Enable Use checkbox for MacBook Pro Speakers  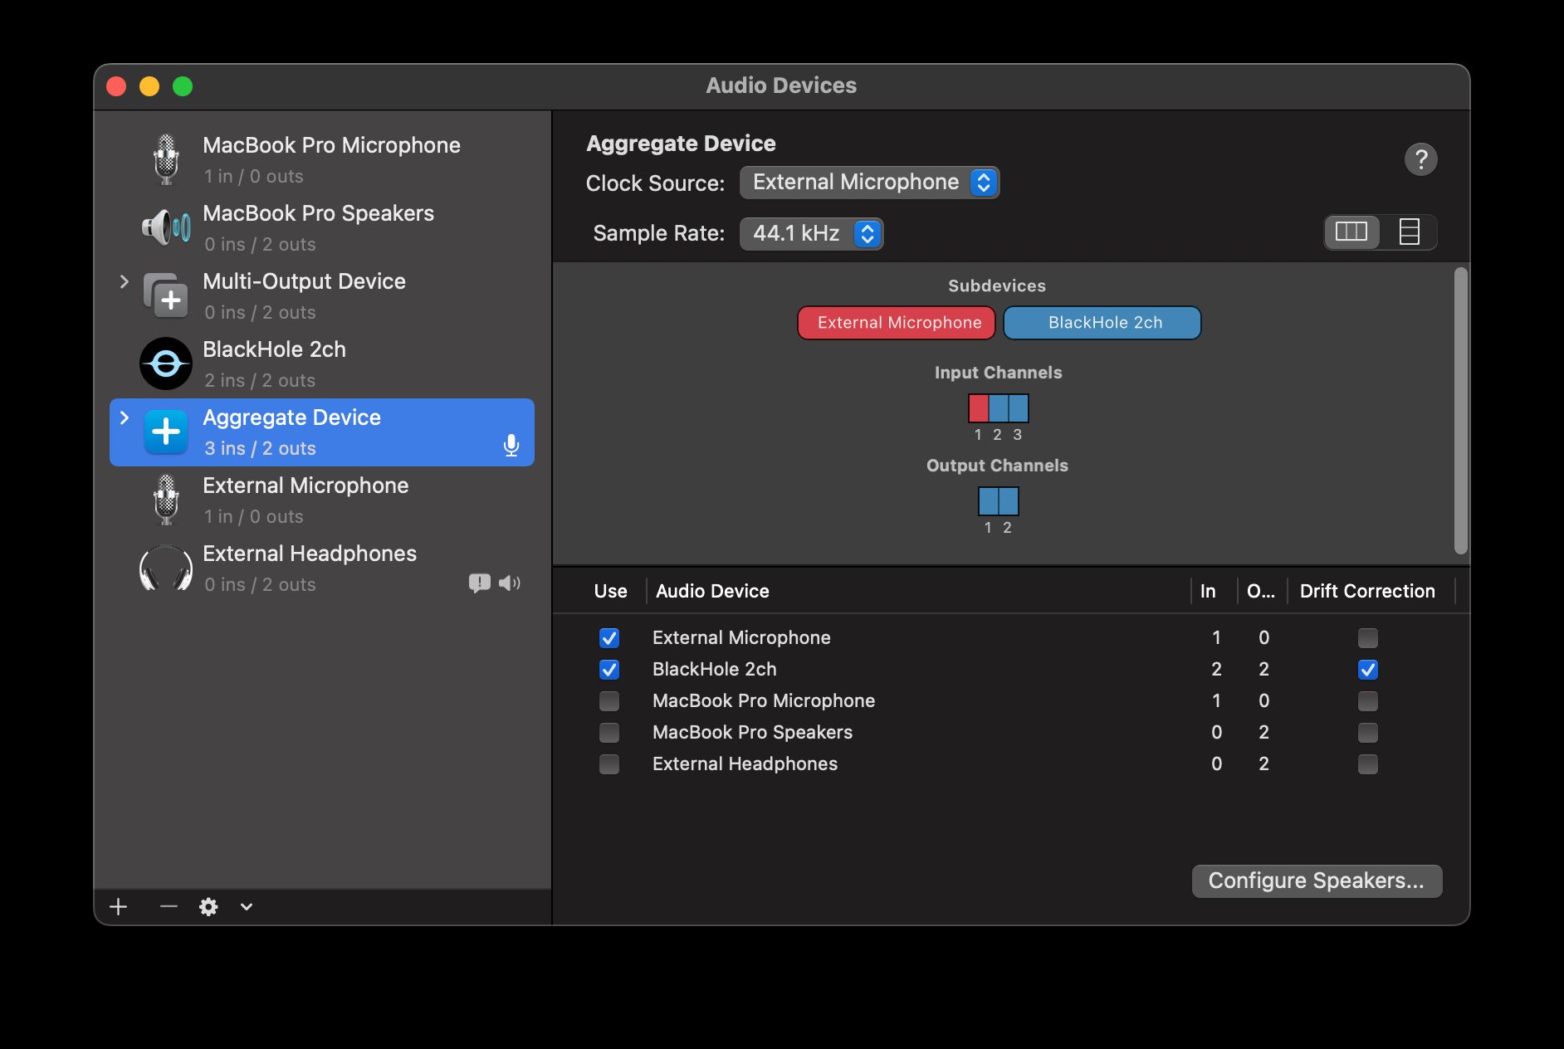coord(609,732)
